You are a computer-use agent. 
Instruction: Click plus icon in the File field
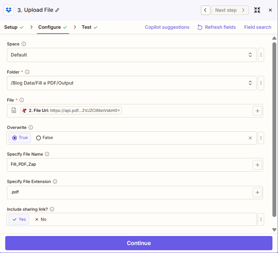257,111
